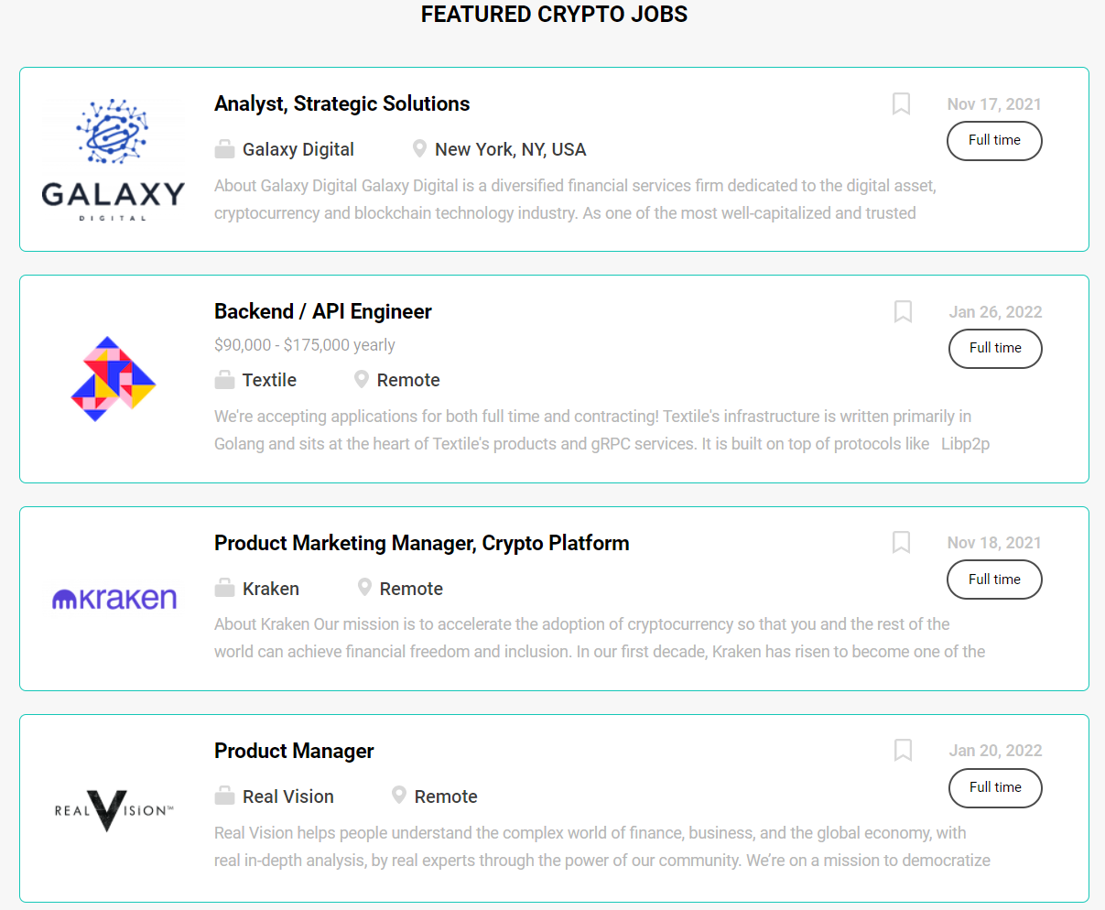Bookmark the Backend / API Engineer job
This screenshot has width=1105, height=910.
[903, 312]
